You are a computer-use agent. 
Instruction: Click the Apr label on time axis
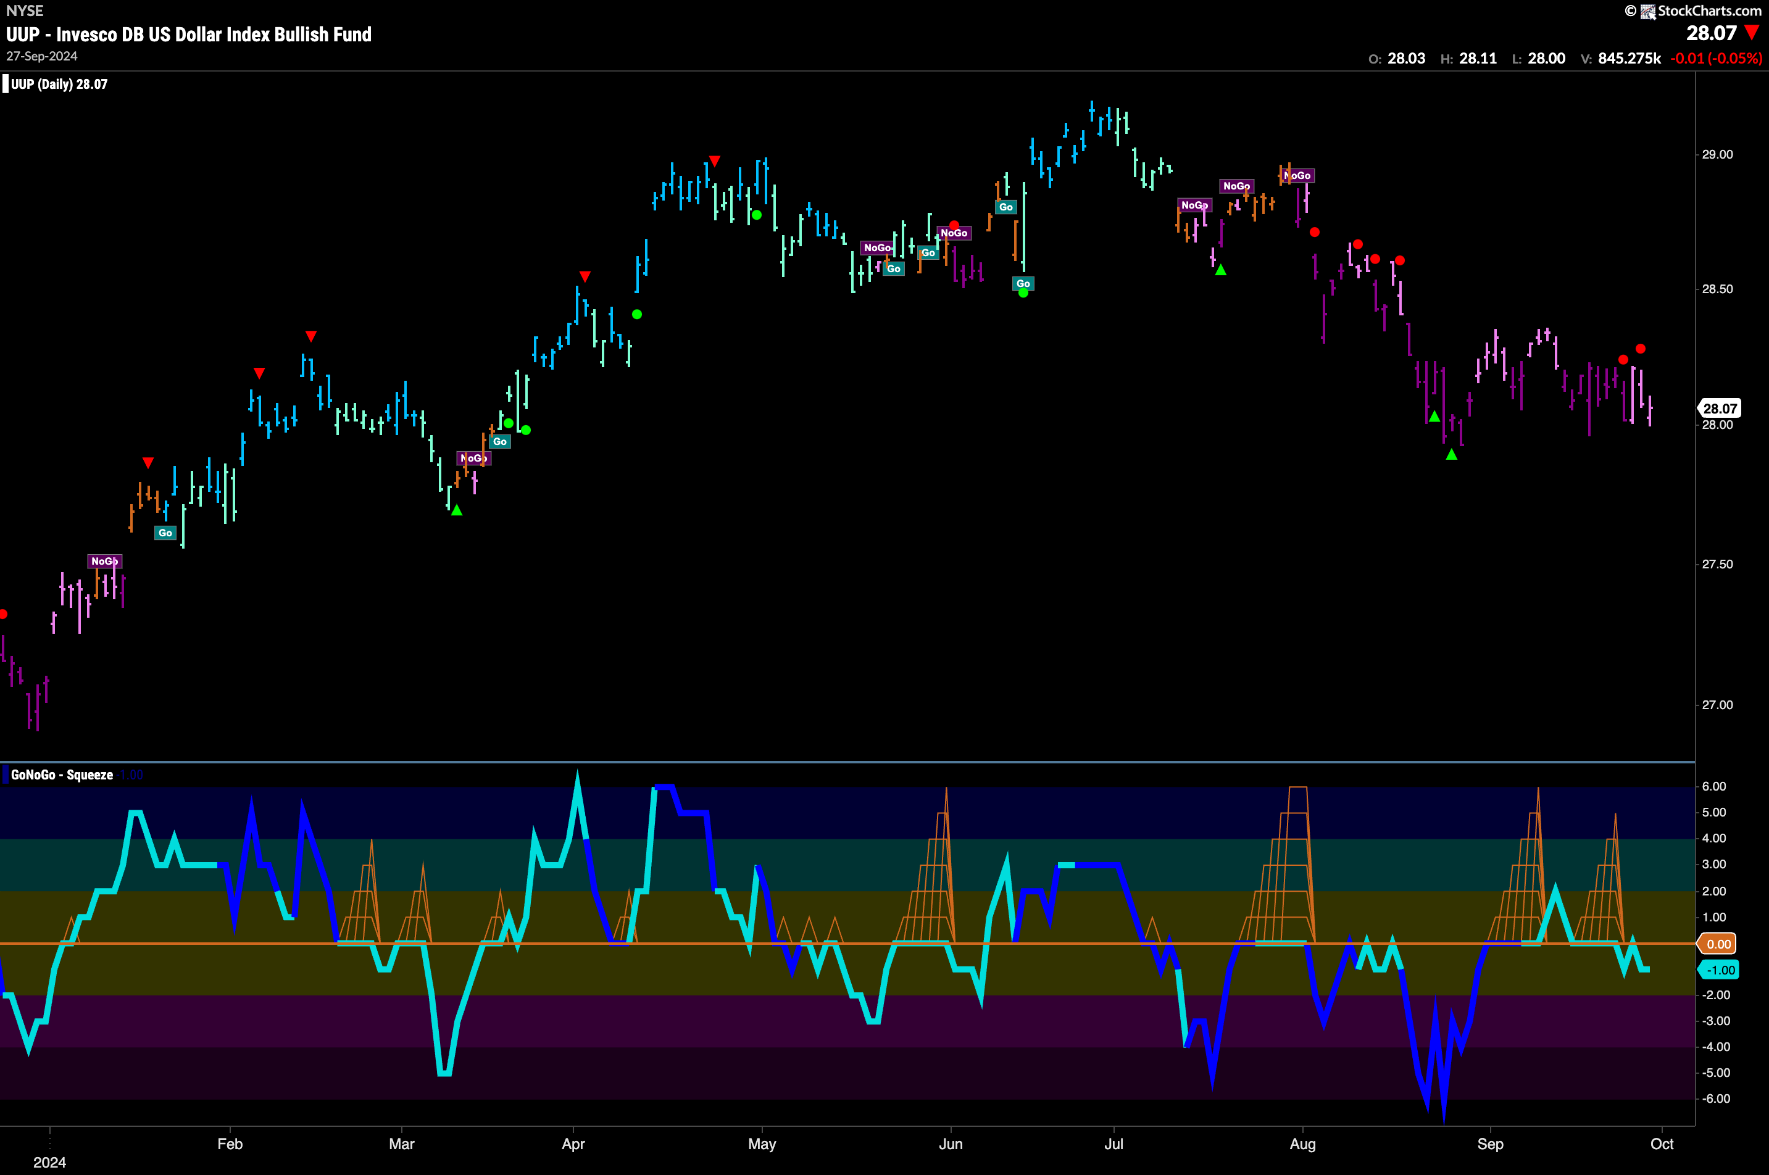click(x=573, y=1144)
